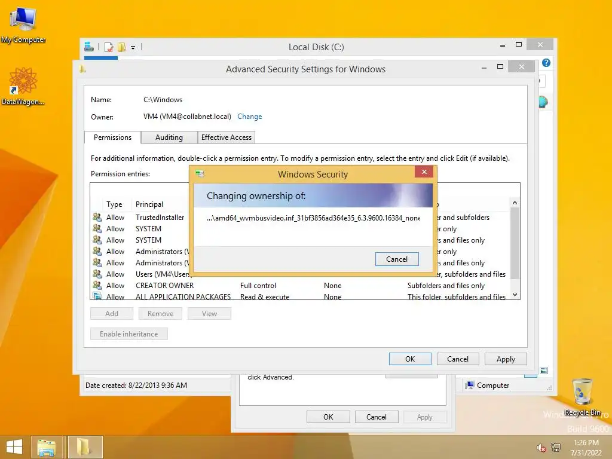612x459 pixels.
Task: Switch to the Effective Access tab
Action: click(x=227, y=137)
